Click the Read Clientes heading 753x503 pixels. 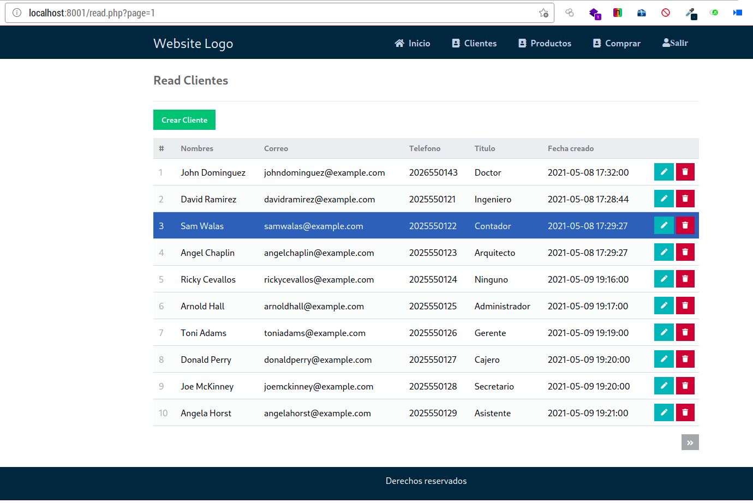pos(191,80)
